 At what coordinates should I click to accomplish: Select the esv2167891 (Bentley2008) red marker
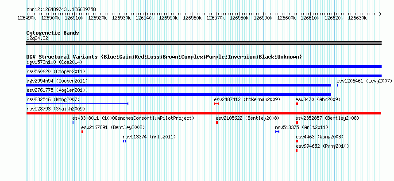(82, 132)
